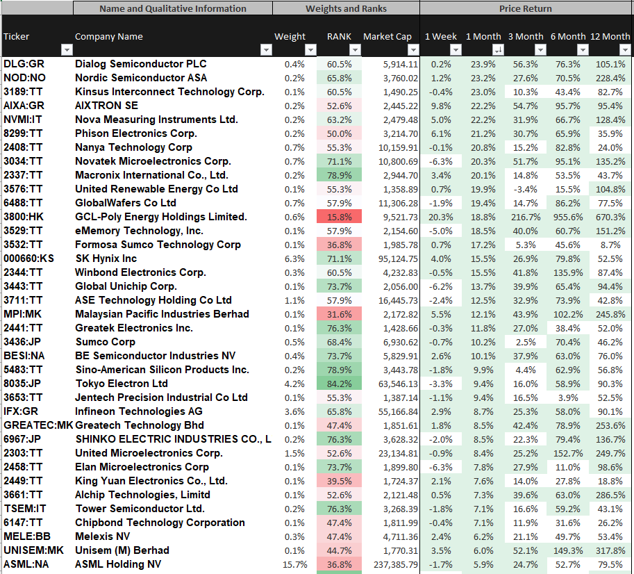Select ASML market cap 237,385.79
The width and height of the screenshot is (634, 574).
point(390,564)
